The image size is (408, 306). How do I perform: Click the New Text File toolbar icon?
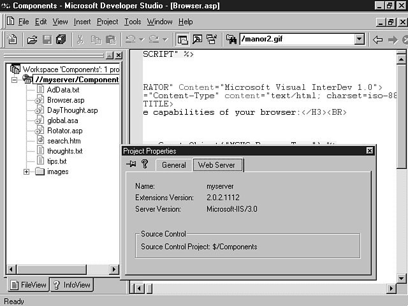13,40
